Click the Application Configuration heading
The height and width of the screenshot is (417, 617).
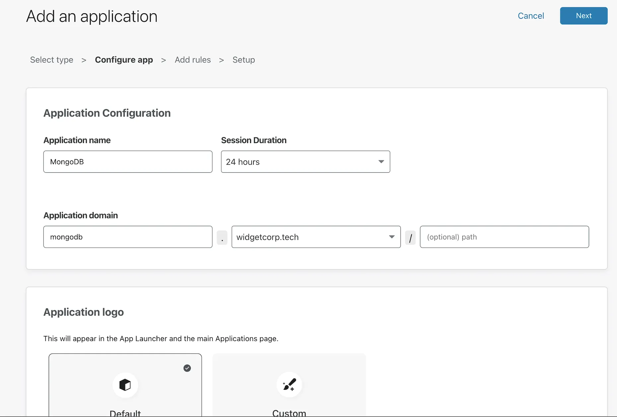tap(107, 113)
